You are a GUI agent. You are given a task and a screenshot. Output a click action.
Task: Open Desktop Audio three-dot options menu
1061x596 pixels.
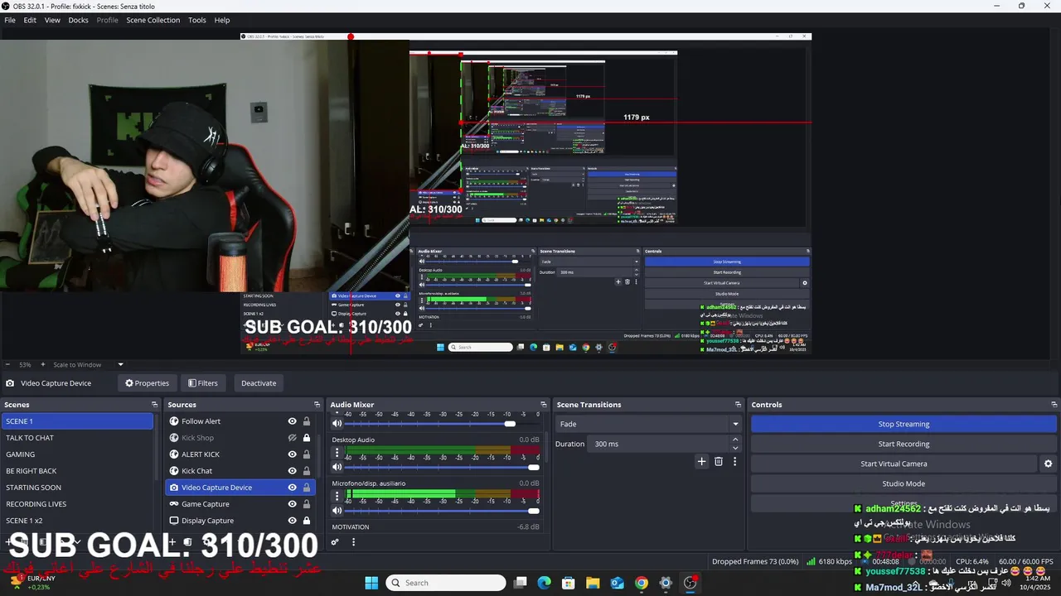pos(337,453)
